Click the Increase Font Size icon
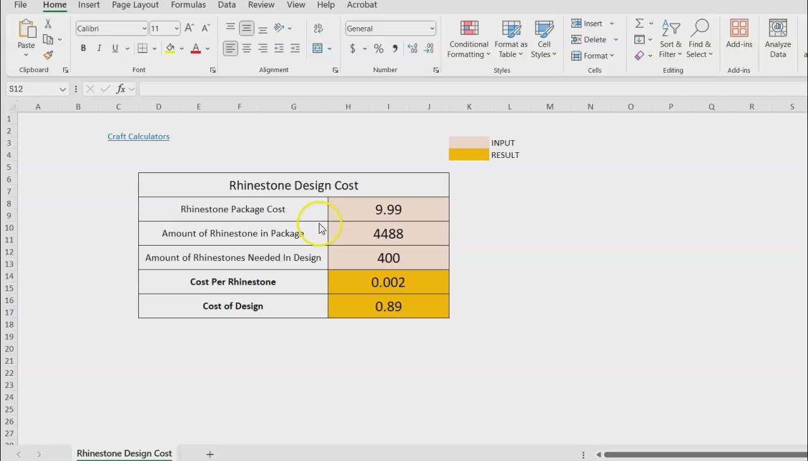 189,28
